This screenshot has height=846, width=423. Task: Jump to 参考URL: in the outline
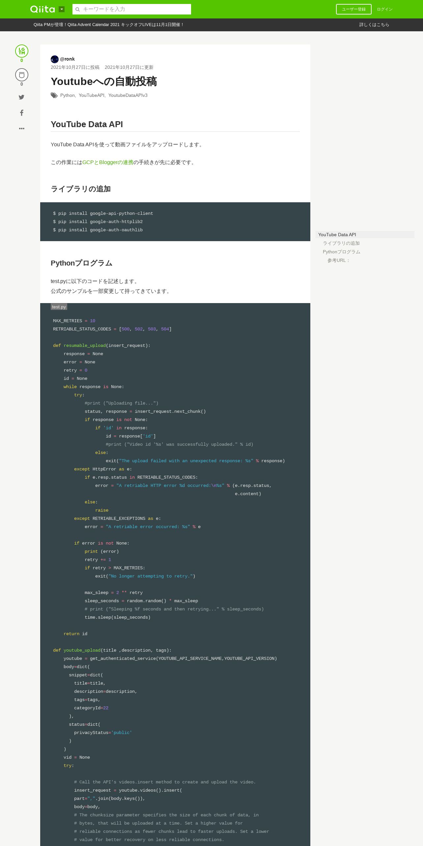tap(339, 260)
